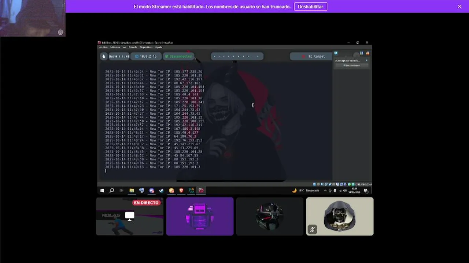
Task: Open the Windows notification center icon
Action: [366, 191]
